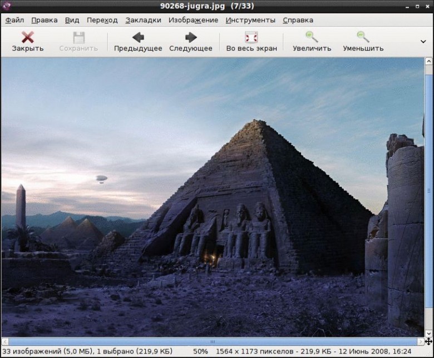Click the '1564 x 1173 пикселов' status text
Screen dimensions: 434x358
254,351
